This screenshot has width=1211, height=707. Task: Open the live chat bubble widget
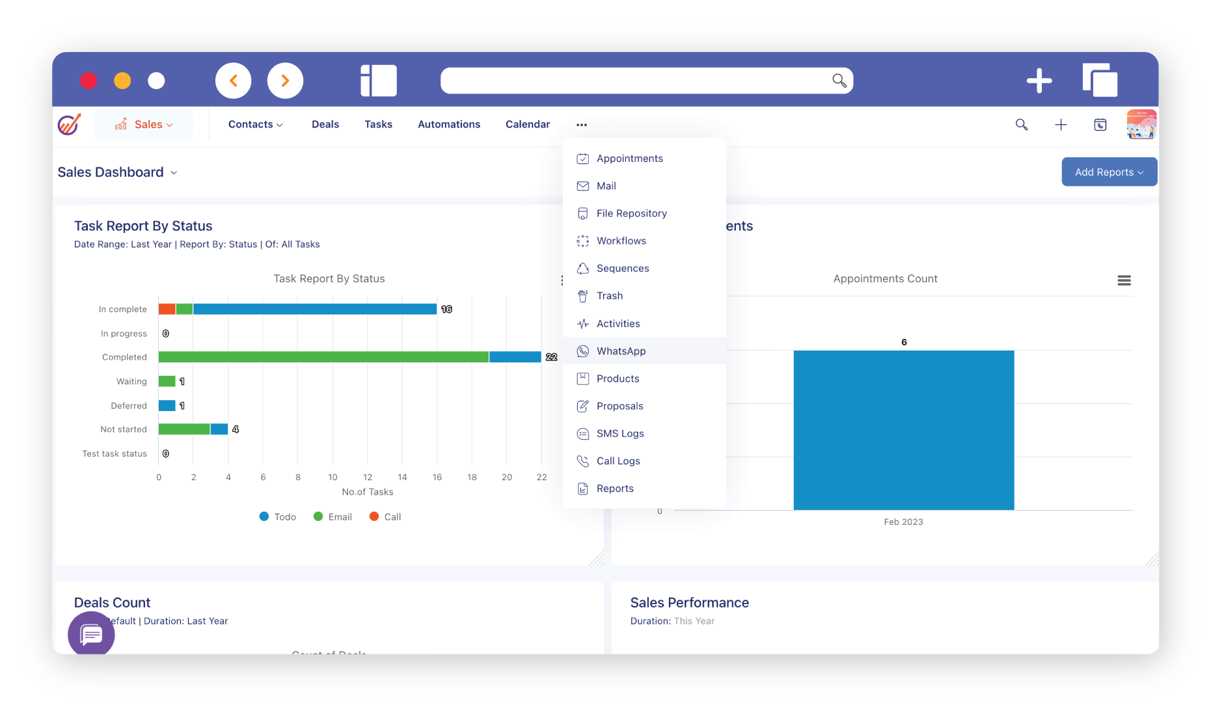click(x=91, y=634)
